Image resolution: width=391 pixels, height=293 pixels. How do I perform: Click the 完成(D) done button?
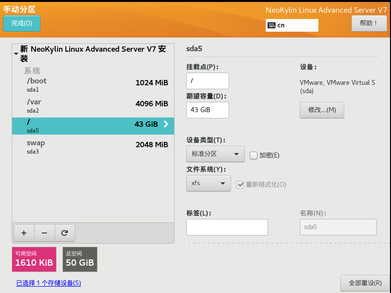coord(21,23)
